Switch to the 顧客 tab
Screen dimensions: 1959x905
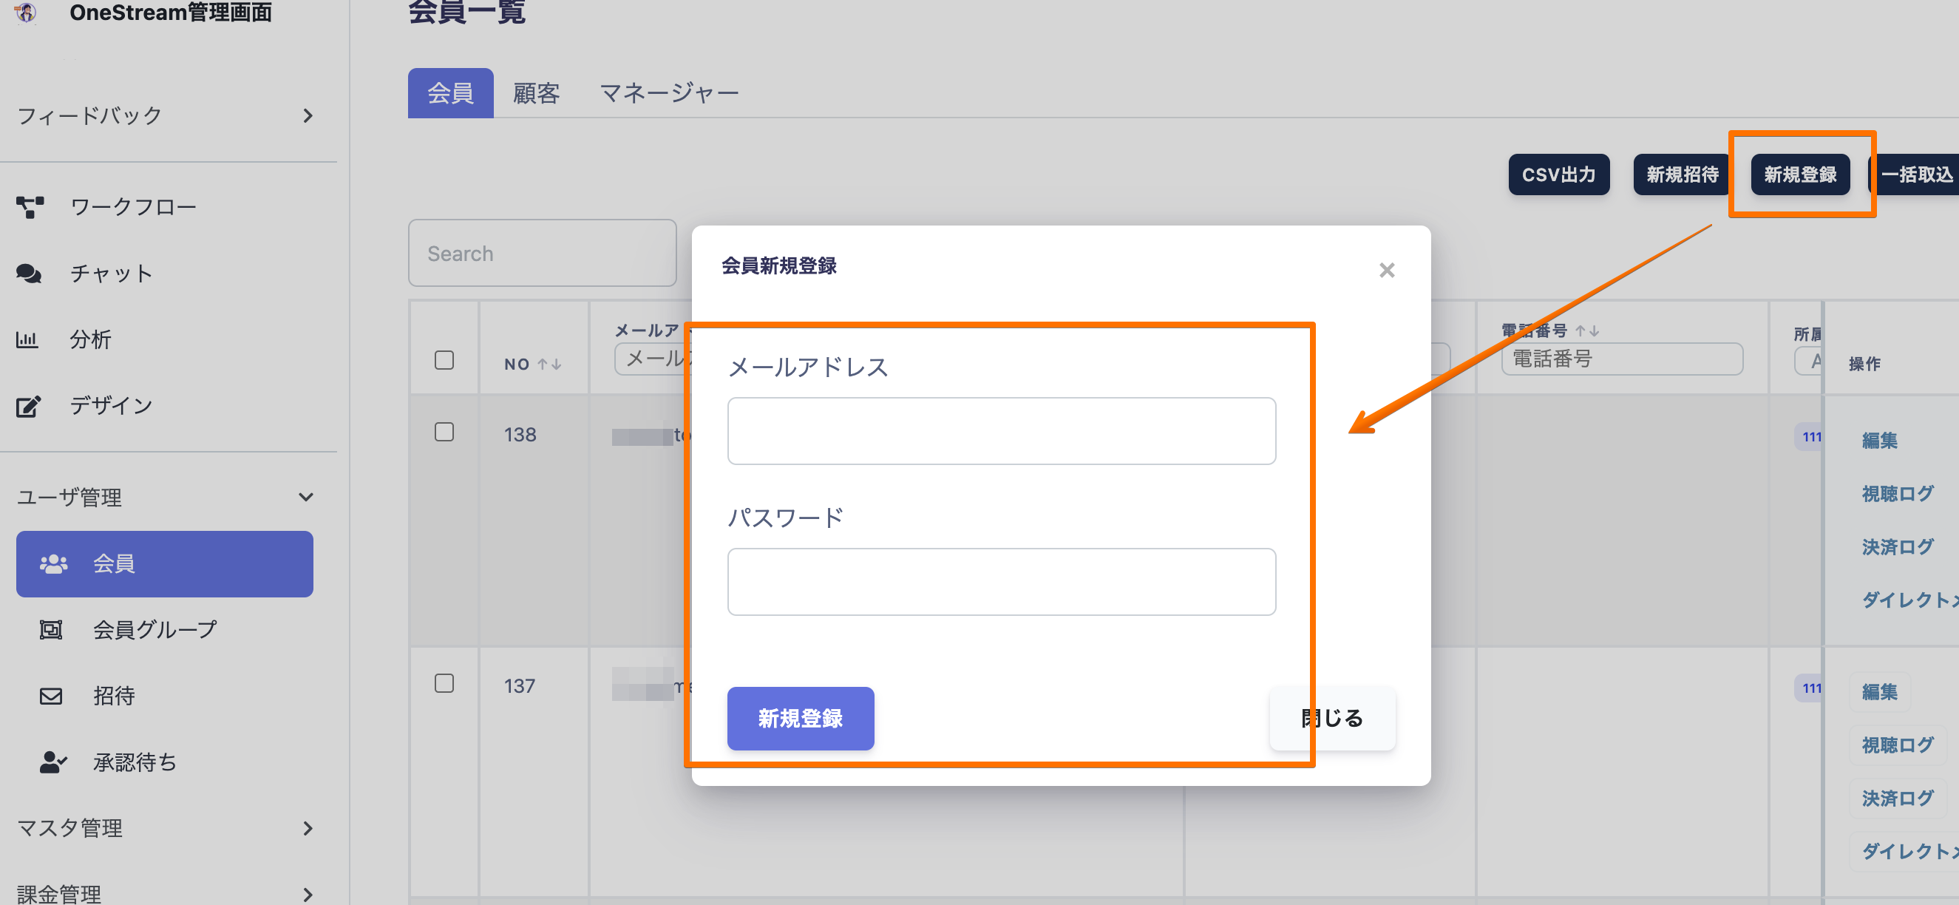536,94
